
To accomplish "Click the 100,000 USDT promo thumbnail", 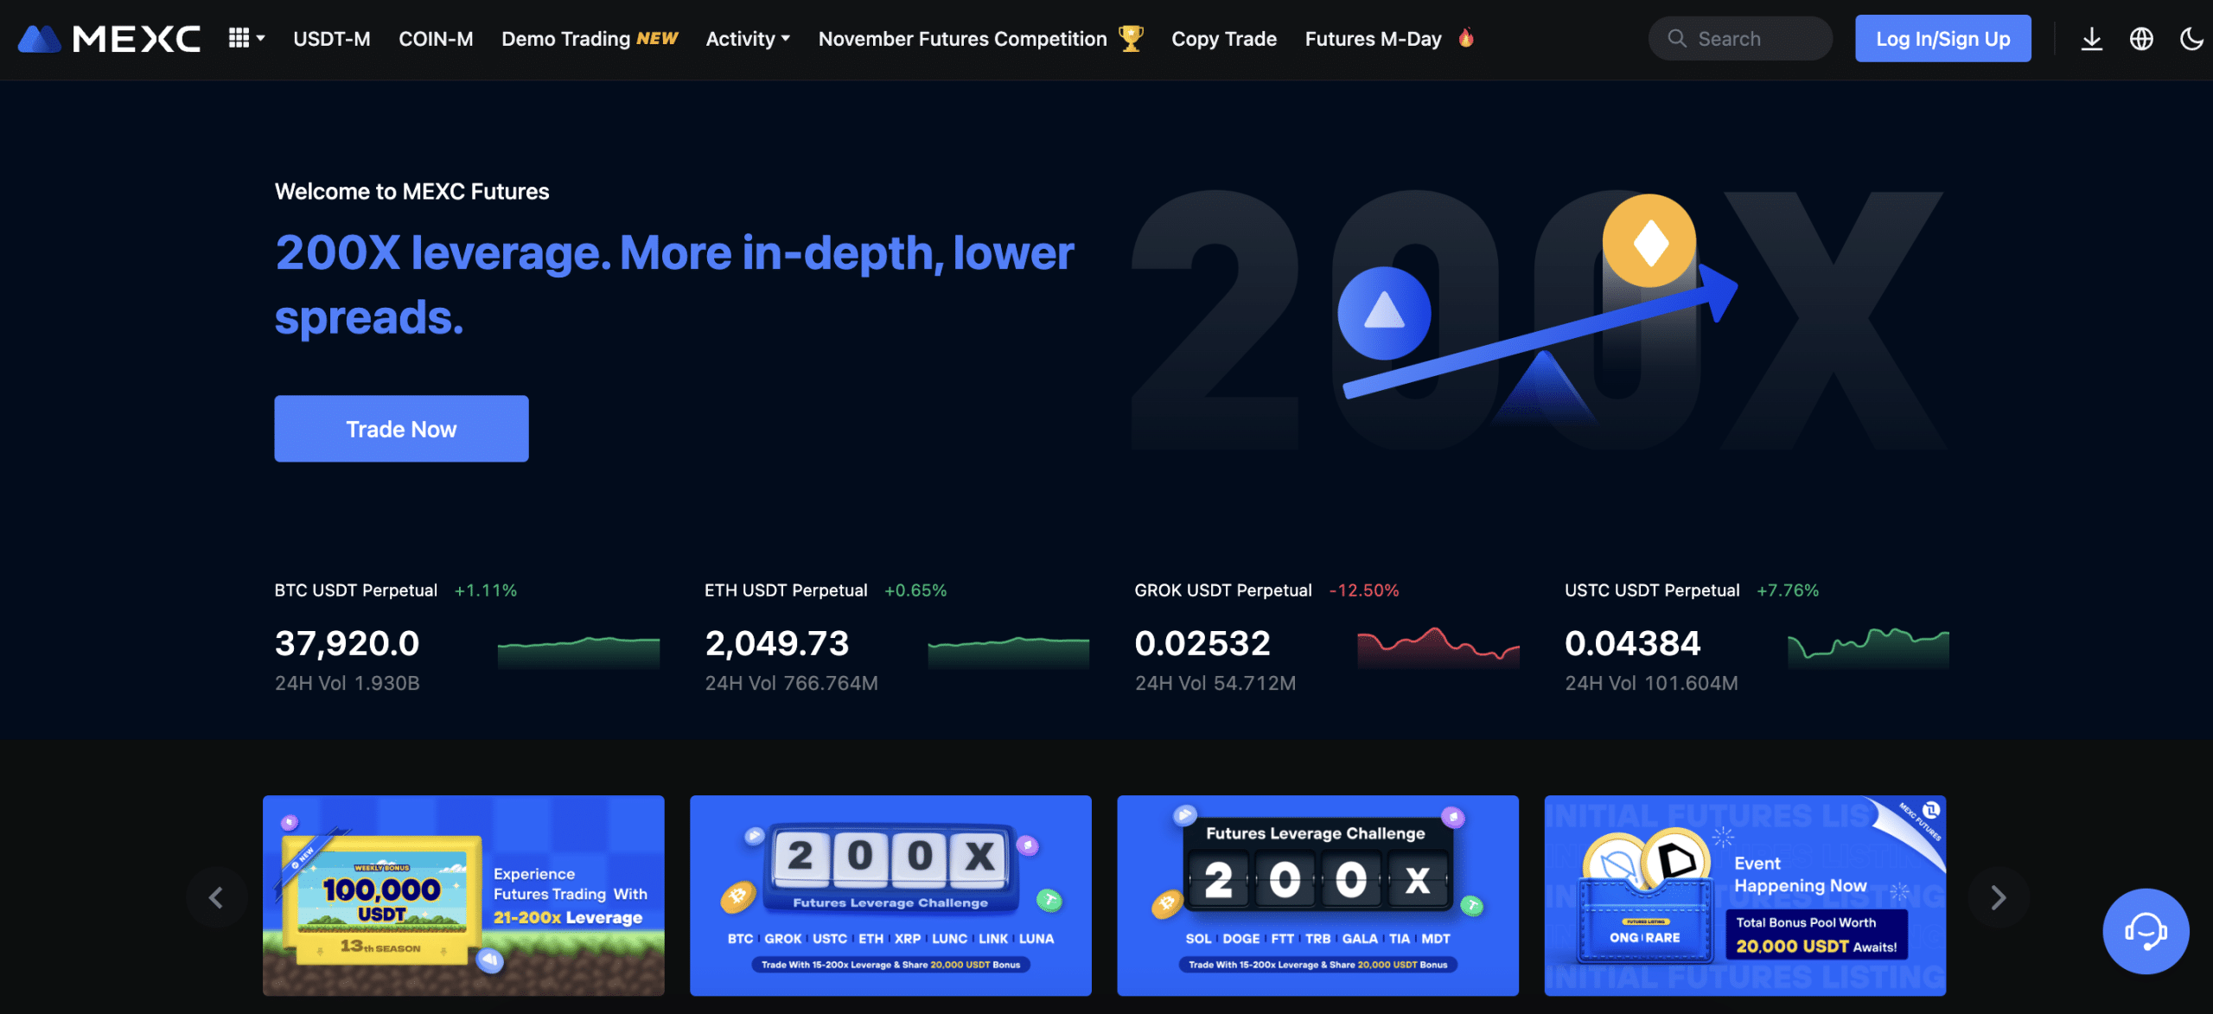I will (x=463, y=896).
